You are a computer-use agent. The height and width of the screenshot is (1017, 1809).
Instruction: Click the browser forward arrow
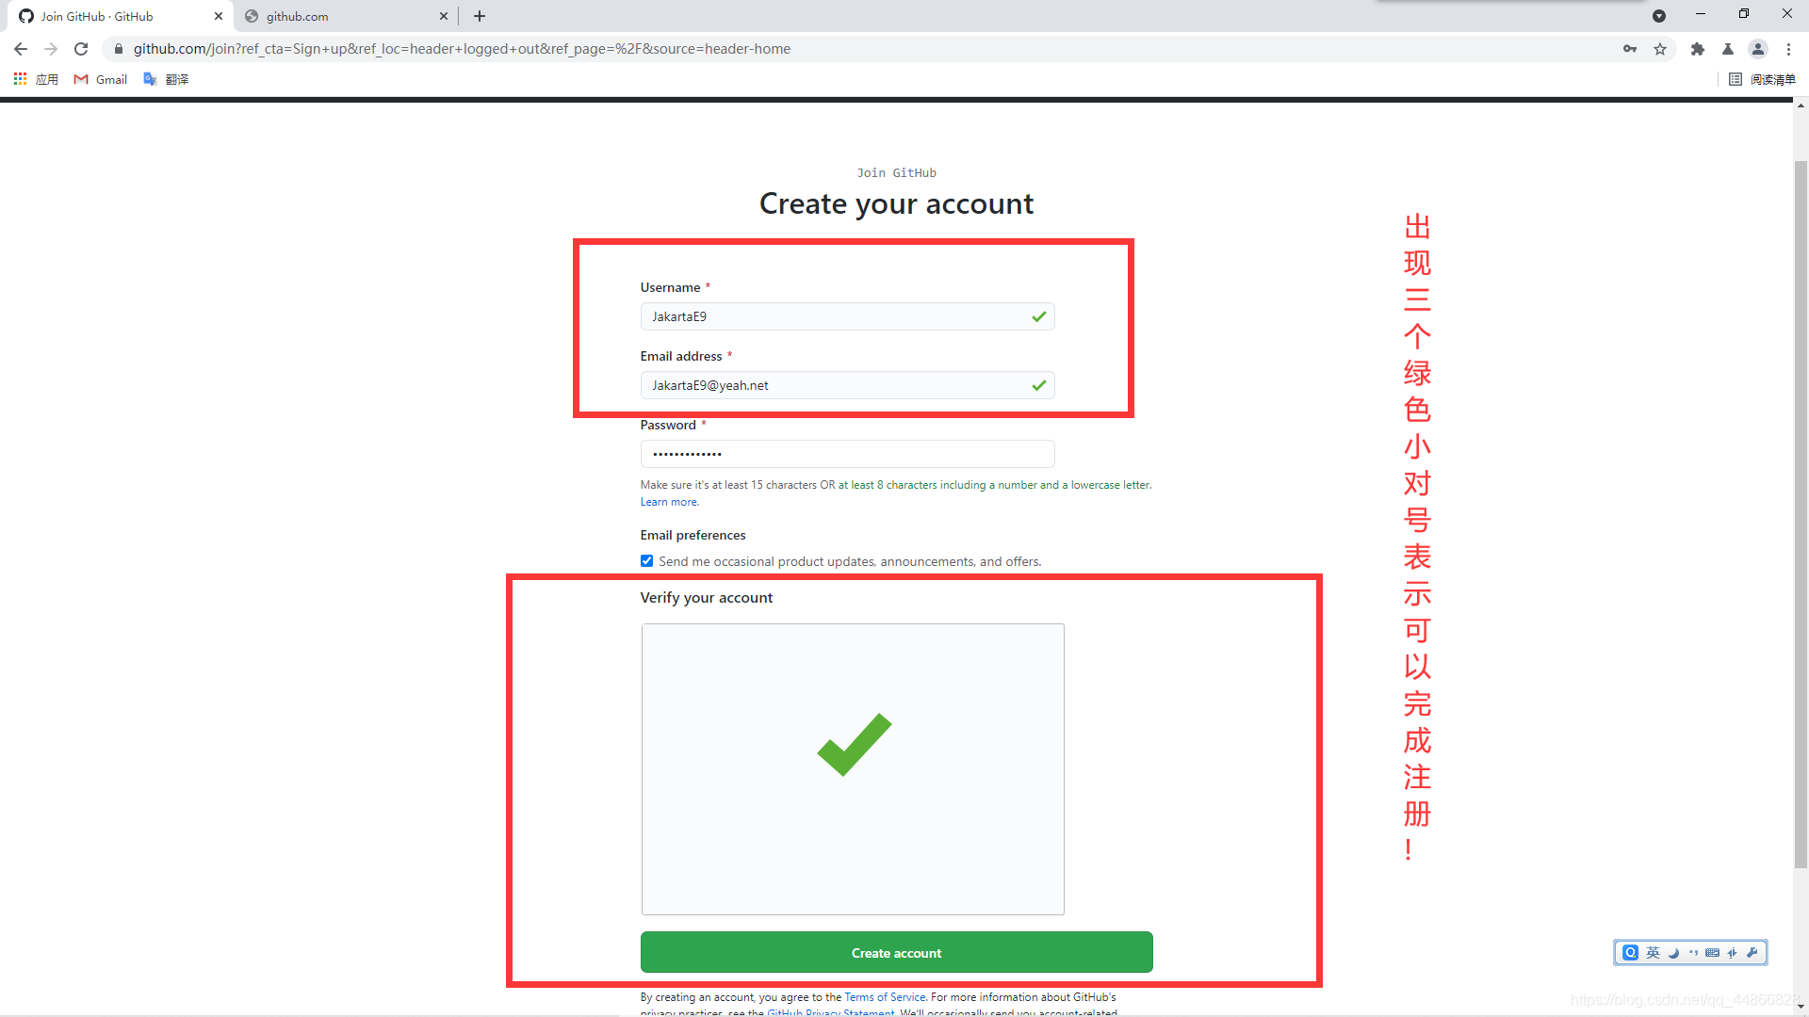[x=51, y=49]
